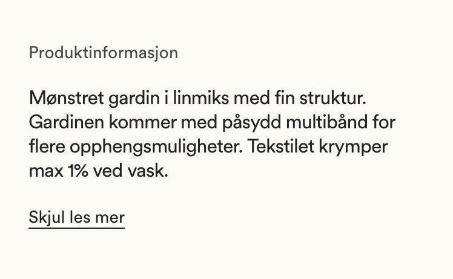Click the word "Gardinen" starting the second line
The width and height of the screenshot is (453, 279).
(x=67, y=122)
